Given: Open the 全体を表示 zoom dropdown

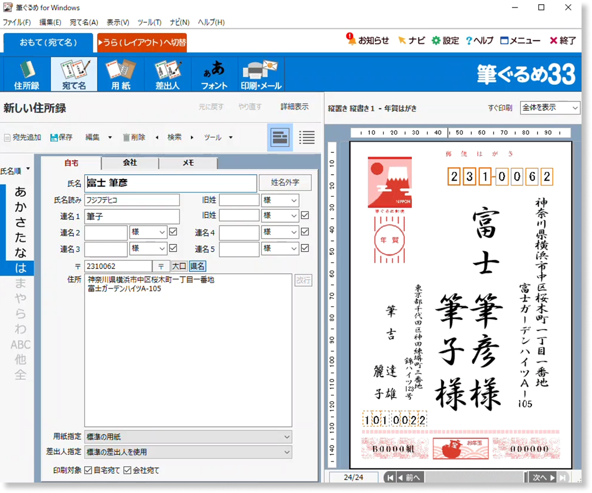Looking at the screenshot, I should (x=550, y=108).
